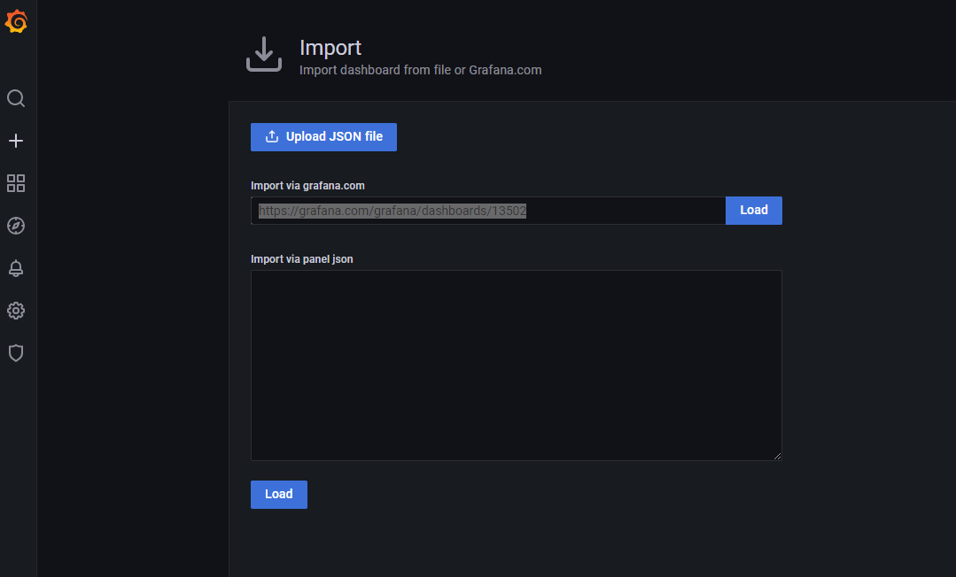Screen dimensions: 956x577
Task: Open Server Admin via the shield icon
Action: pyautogui.click(x=16, y=353)
